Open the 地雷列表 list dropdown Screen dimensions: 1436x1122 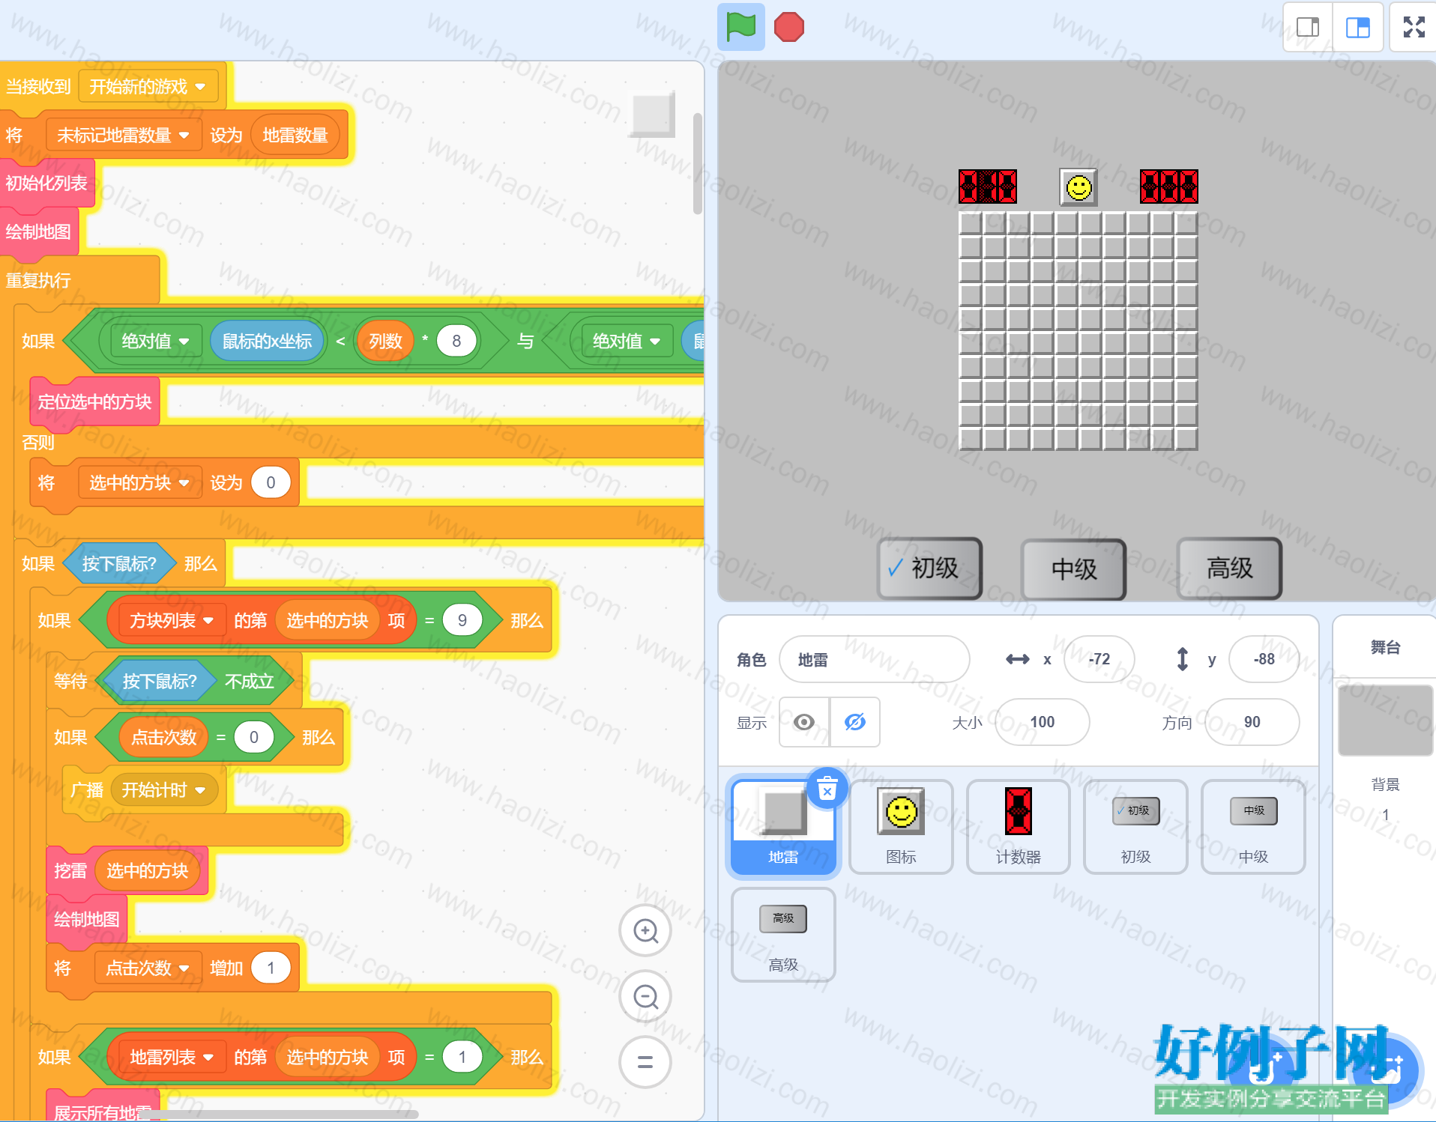point(172,1058)
